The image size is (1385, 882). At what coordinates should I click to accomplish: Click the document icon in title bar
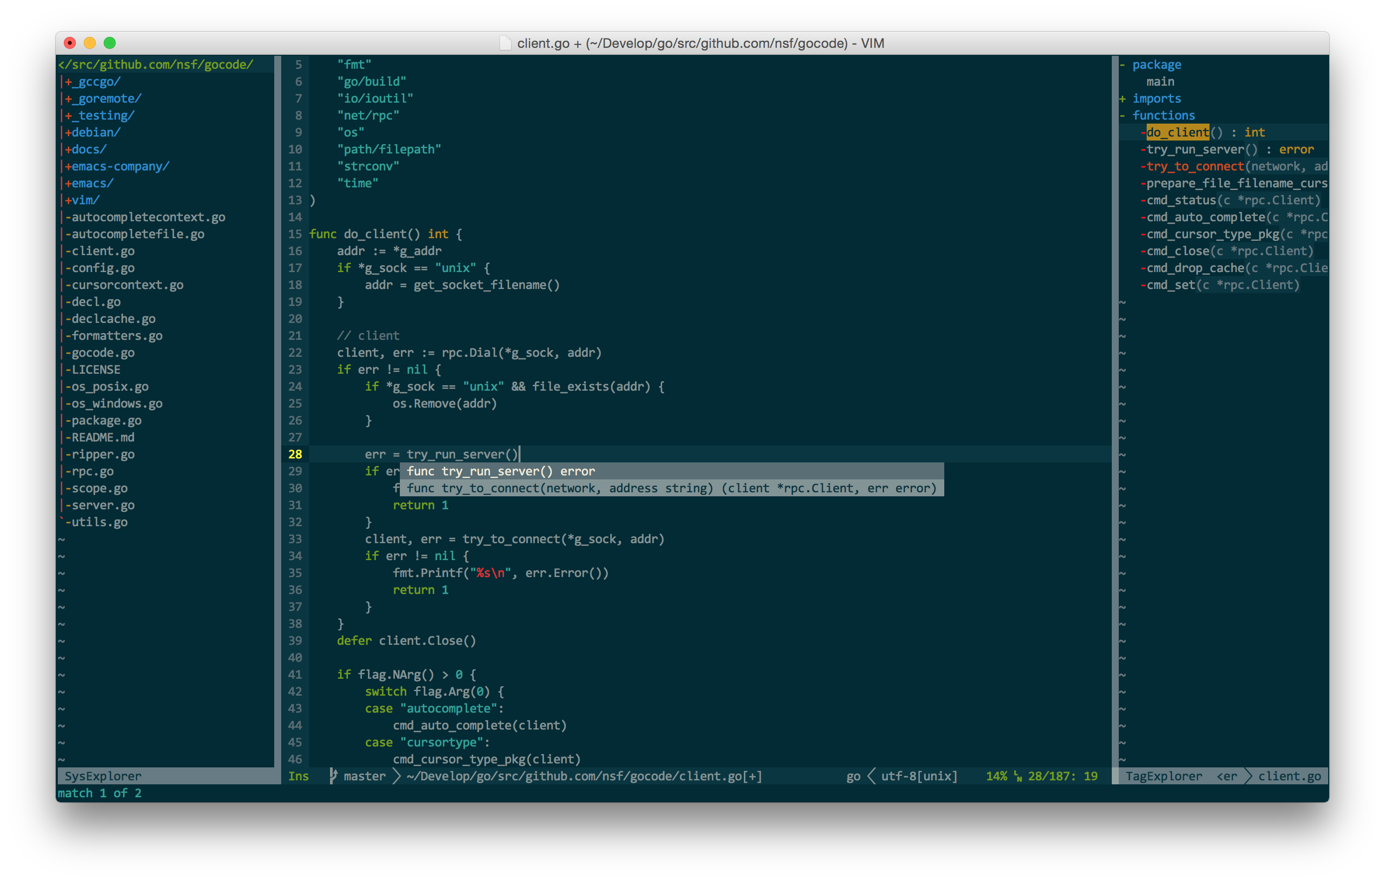(505, 43)
